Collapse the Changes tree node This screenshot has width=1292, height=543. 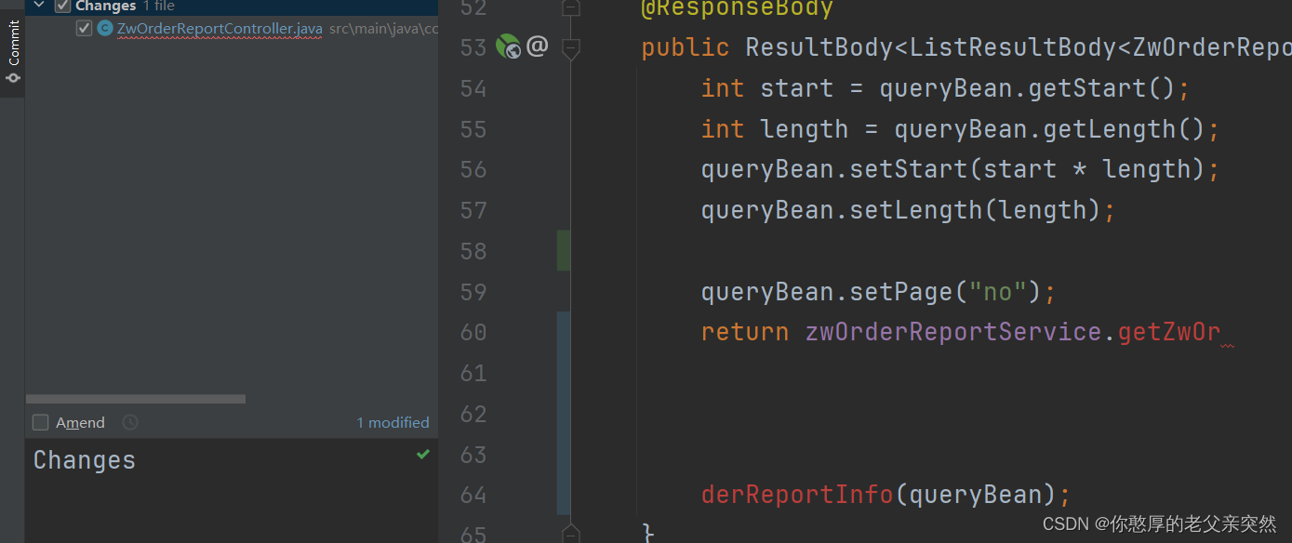click(39, 6)
